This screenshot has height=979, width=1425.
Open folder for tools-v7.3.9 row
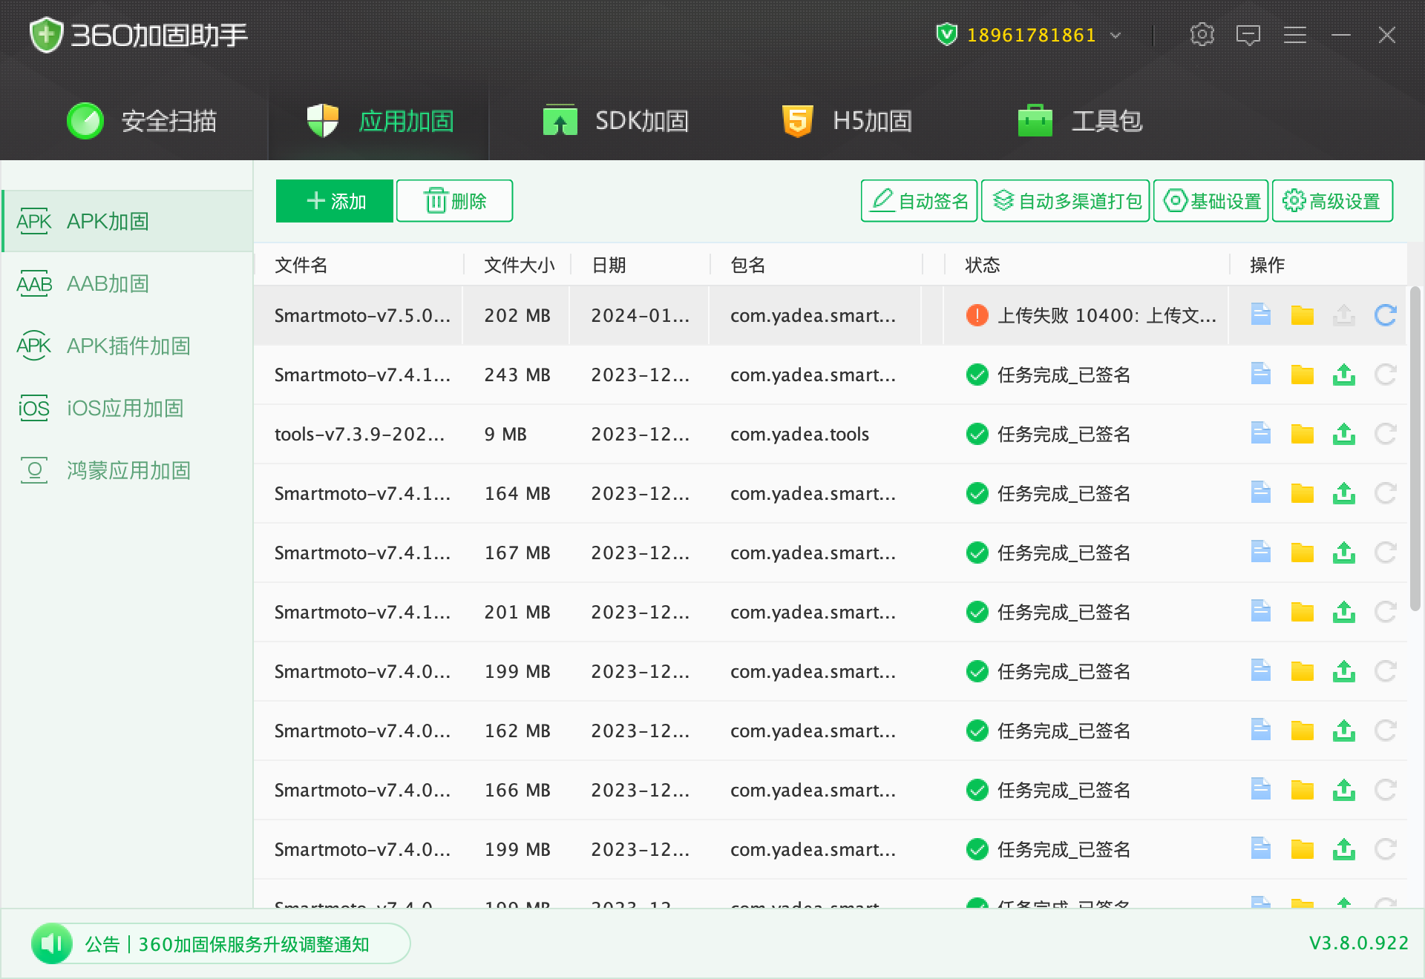1302,434
